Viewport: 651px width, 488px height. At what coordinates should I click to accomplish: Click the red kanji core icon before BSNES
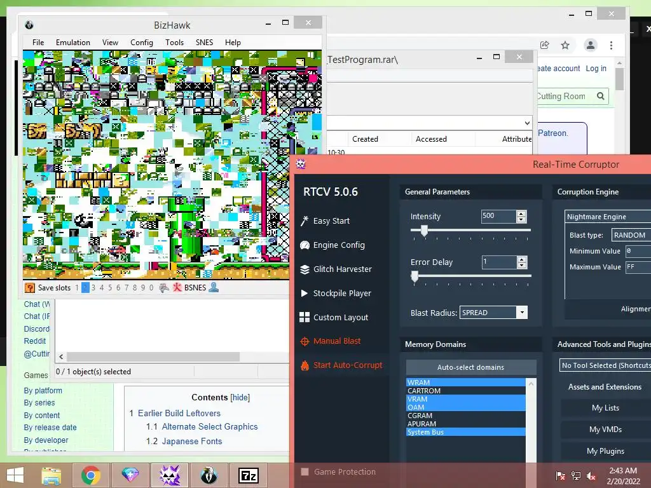tap(177, 288)
